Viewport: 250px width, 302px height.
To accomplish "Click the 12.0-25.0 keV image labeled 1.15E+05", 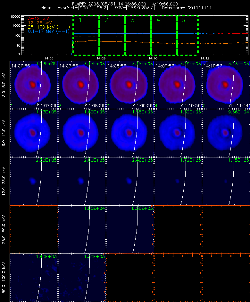I will point(226,181).
